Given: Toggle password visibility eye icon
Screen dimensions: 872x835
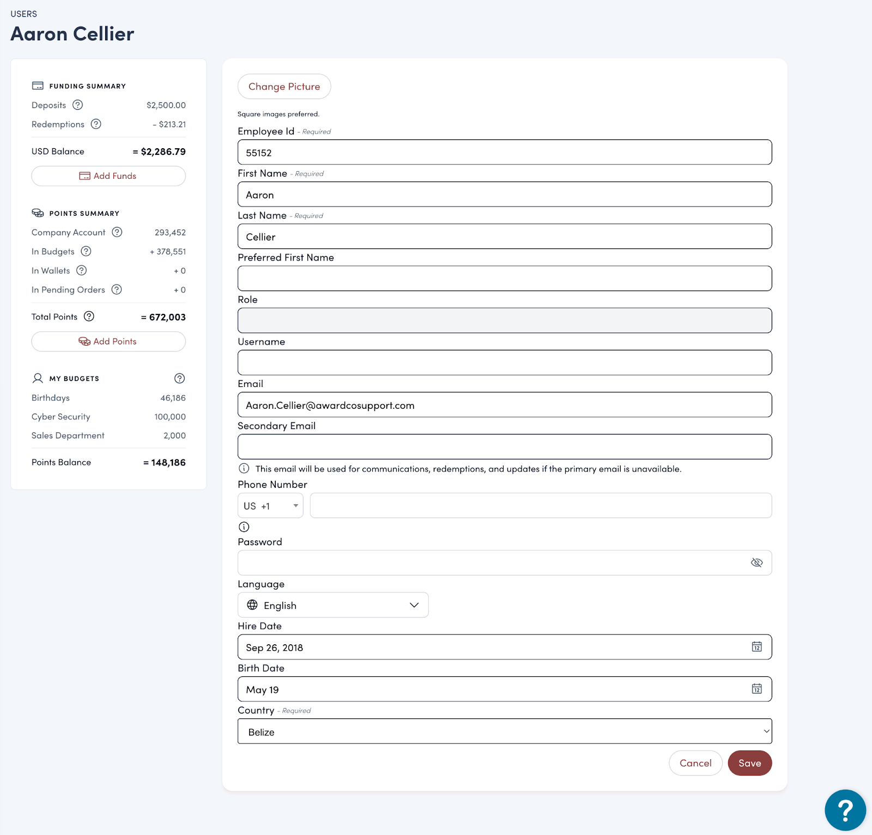Looking at the screenshot, I should click(x=756, y=562).
